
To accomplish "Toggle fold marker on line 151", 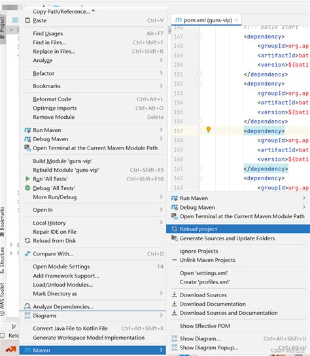I will (x=200, y=74).
